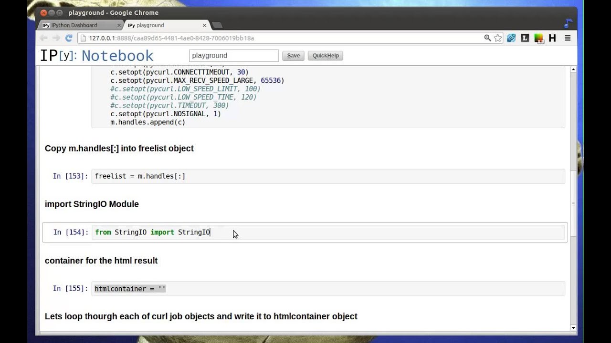The width and height of the screenshot is (611, 343).
Task: Open the Chrome hamburger menu
Action: click(x=568, y=38)
